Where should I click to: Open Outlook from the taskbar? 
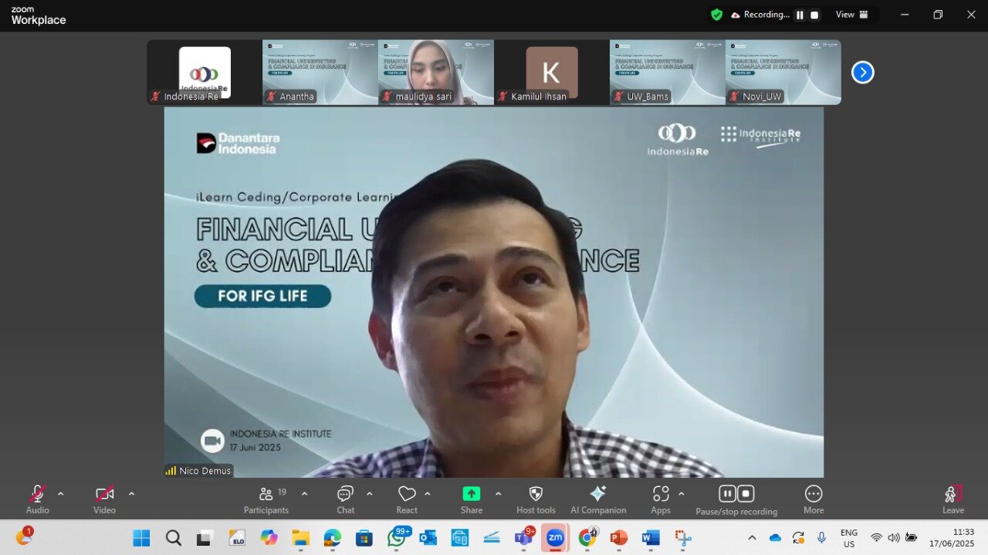tap(428, 538)
